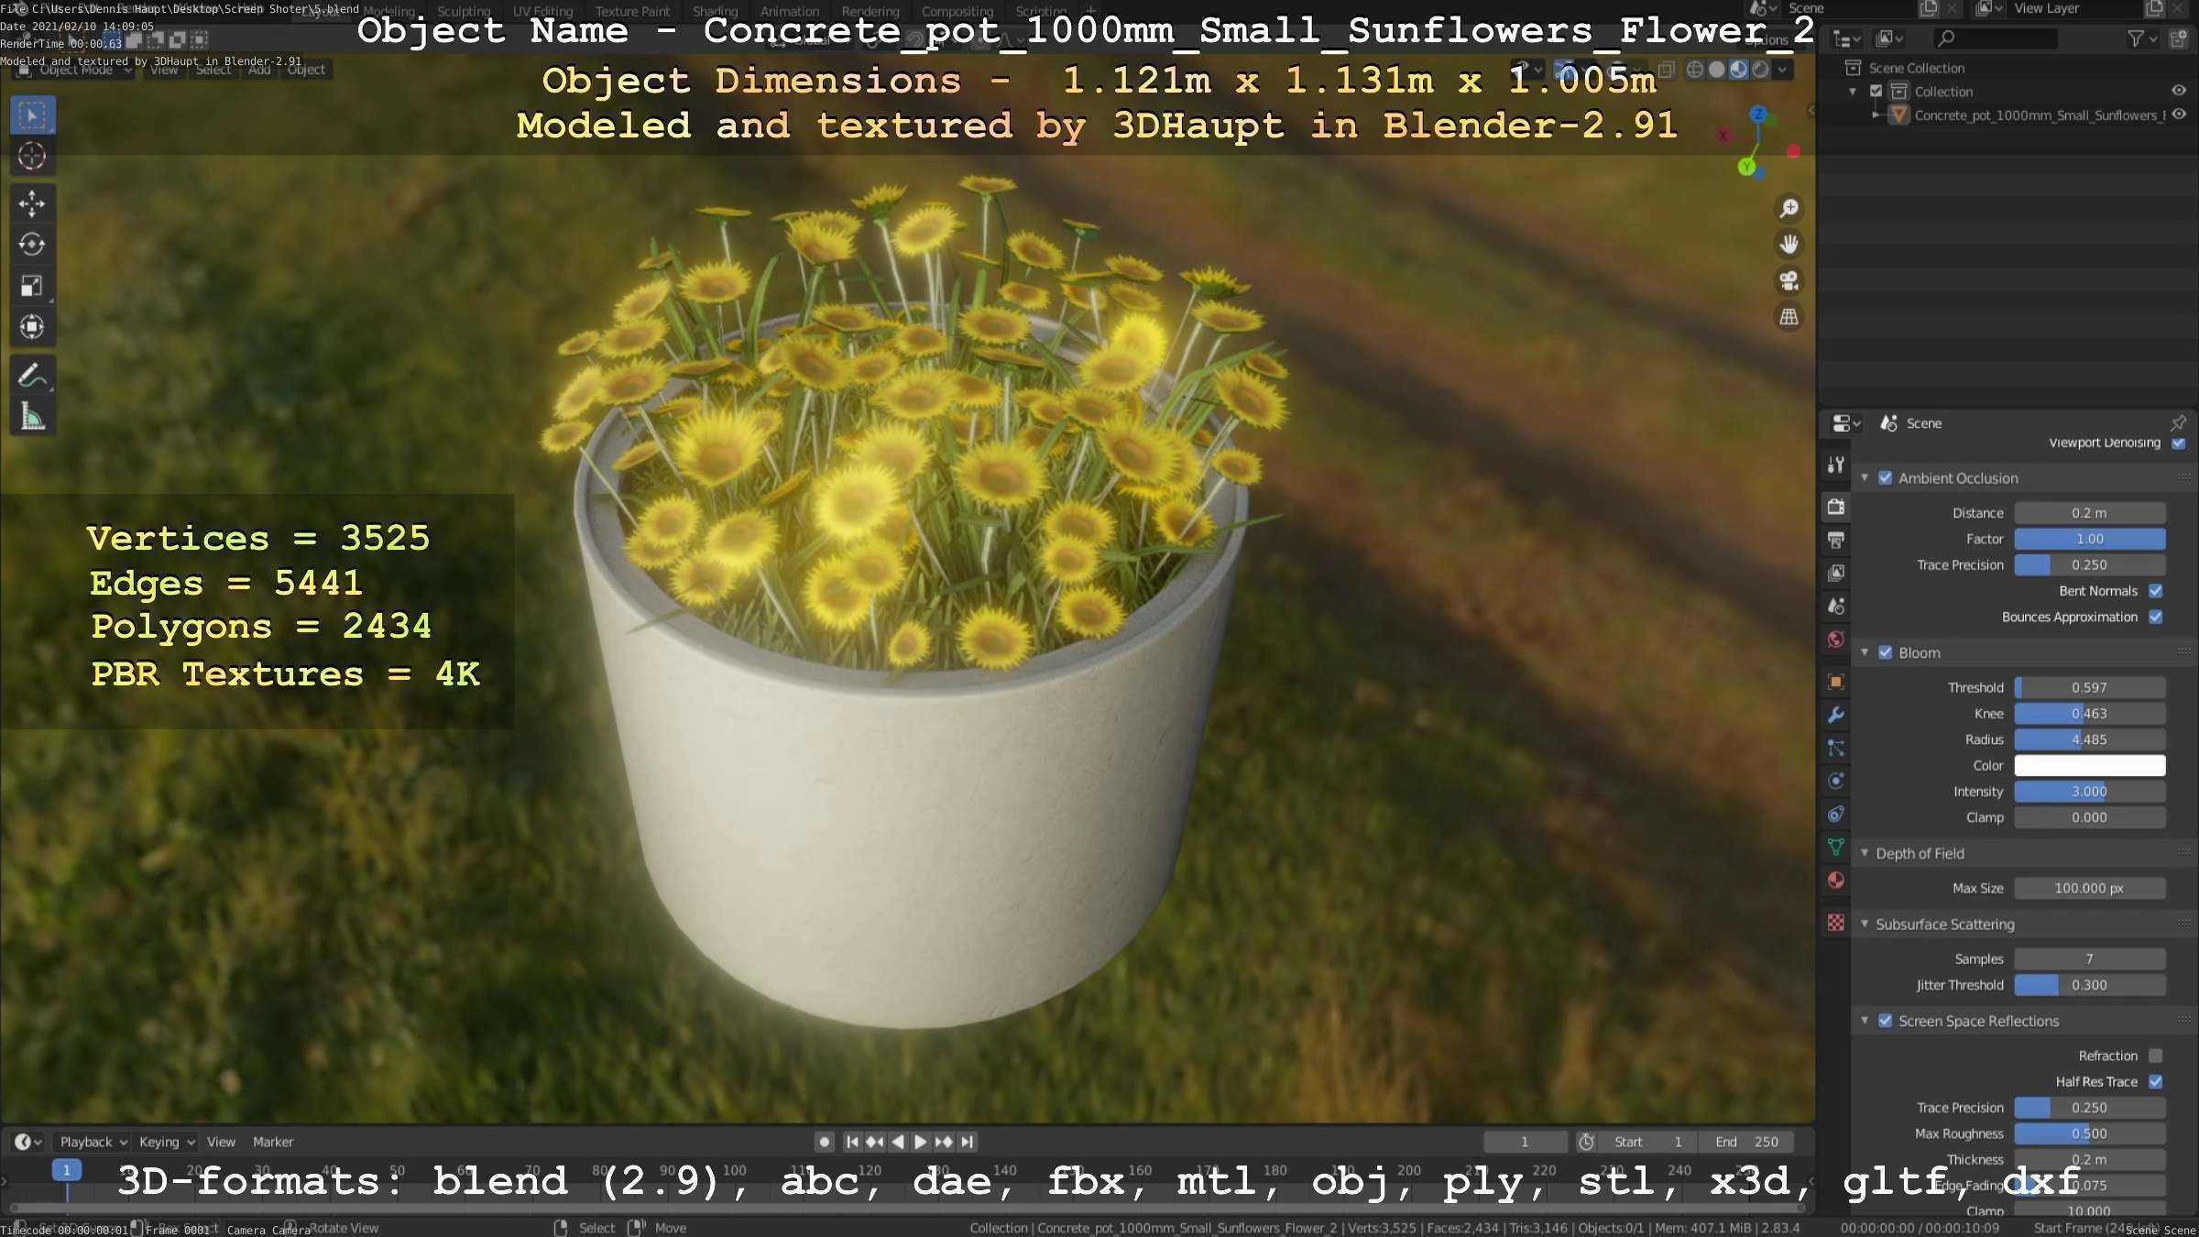
Task: Disable the Bloom effect checkbox
Action: [1885, 652]
